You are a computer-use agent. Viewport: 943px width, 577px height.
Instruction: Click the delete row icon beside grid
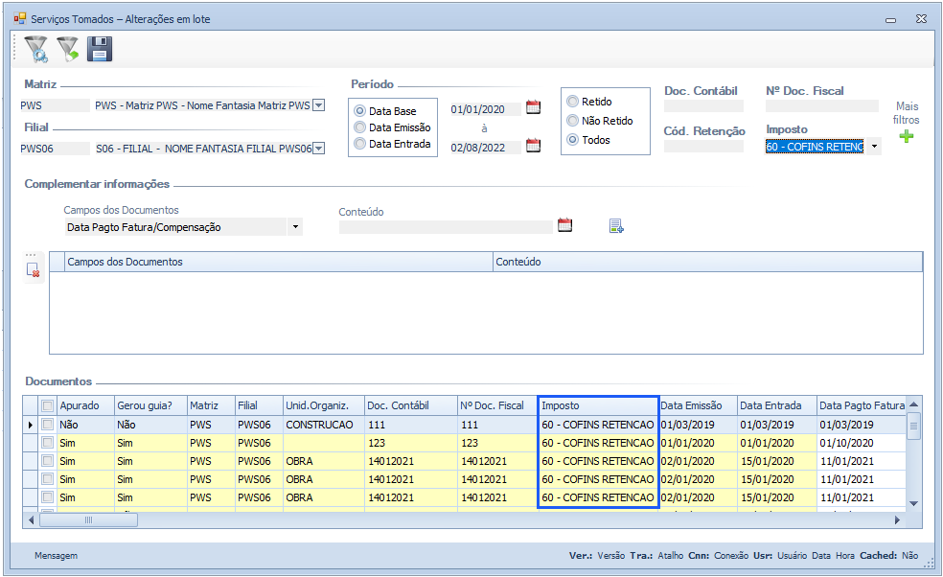click(x=34, y=270)
